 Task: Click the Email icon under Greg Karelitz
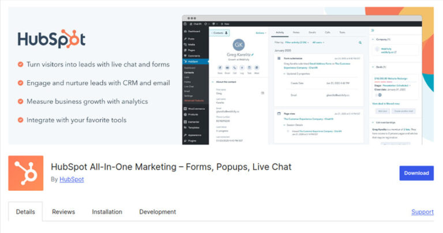pyautogui.click(x=227, y=67)
